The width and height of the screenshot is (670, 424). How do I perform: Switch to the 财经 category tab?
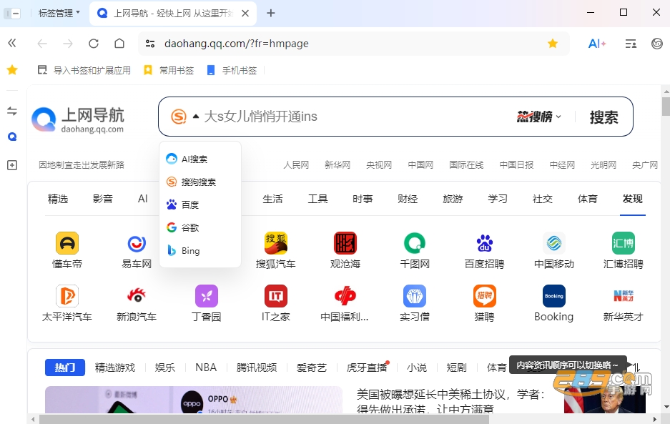(408, 199)
